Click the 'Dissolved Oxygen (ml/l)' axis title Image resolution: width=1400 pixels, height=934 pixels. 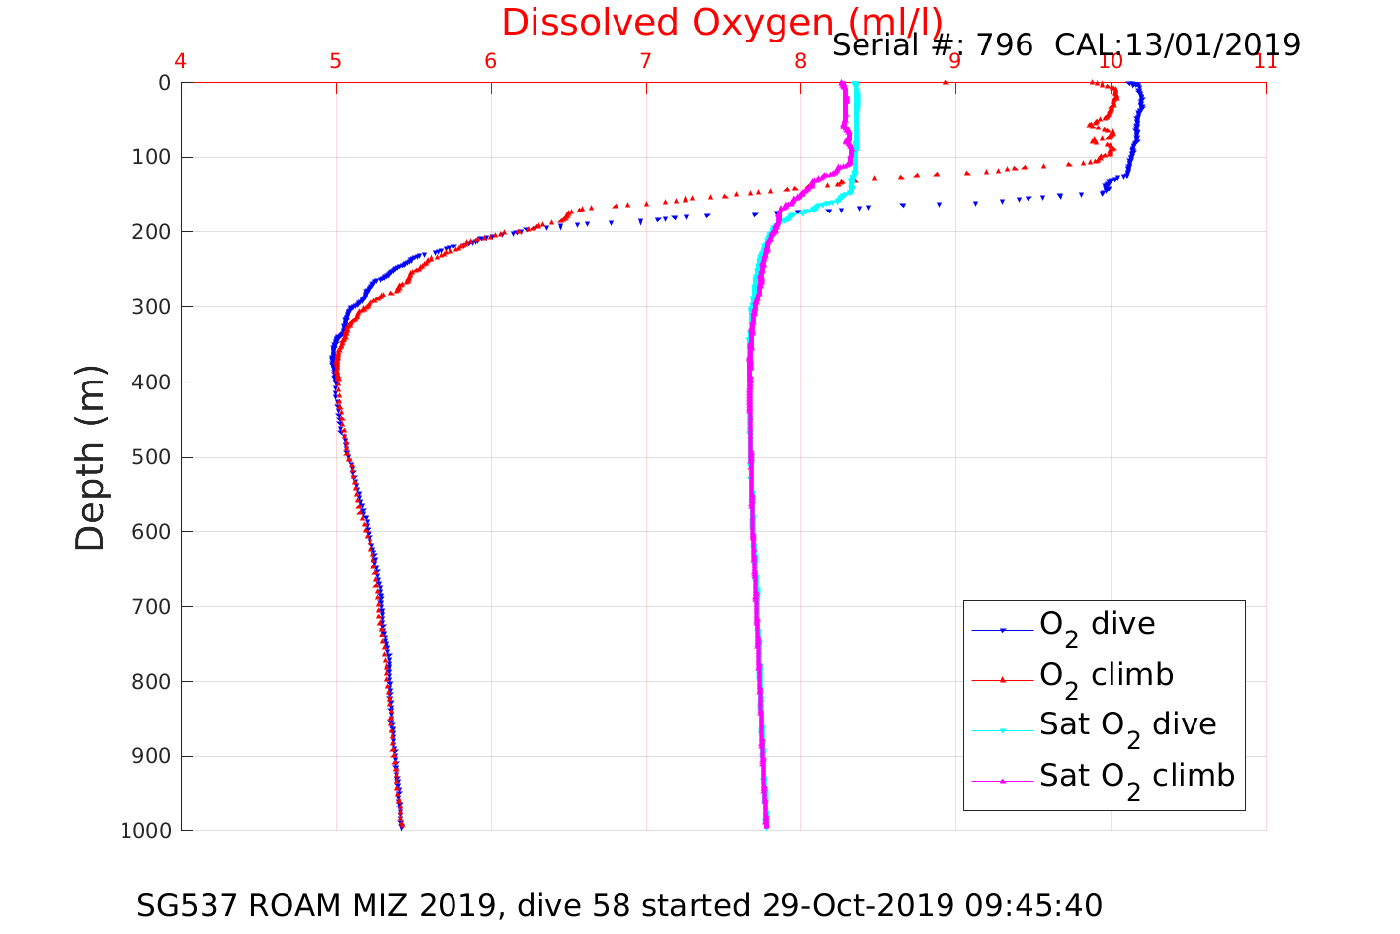pos(721,23)
